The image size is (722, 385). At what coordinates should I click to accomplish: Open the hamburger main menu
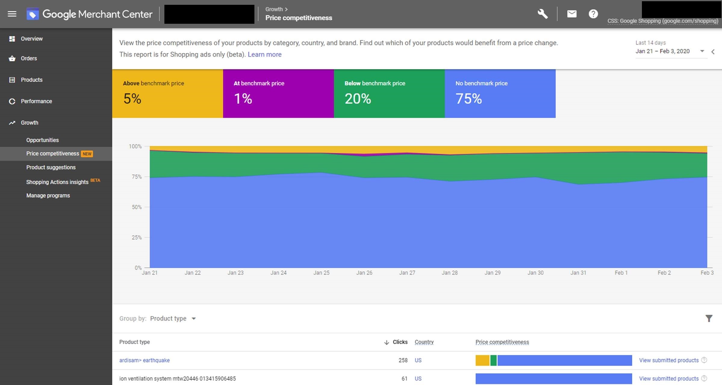pyautogui.click(x=12, y=14)
